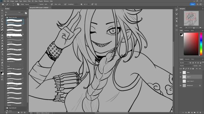Switch to the Swatches tab
The width and height of the screenshot is (204, 114).
(x=186, y=30)
